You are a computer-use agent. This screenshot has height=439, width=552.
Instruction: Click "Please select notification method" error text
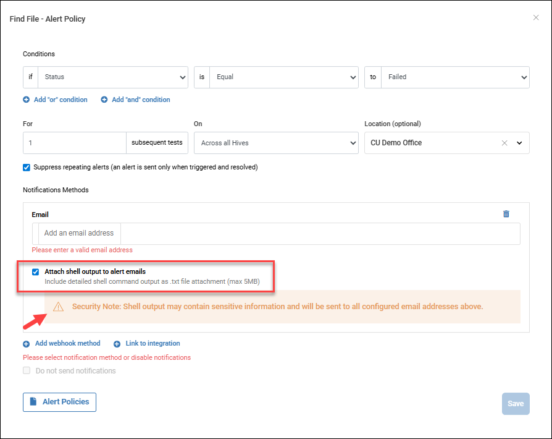pos(107,357)
